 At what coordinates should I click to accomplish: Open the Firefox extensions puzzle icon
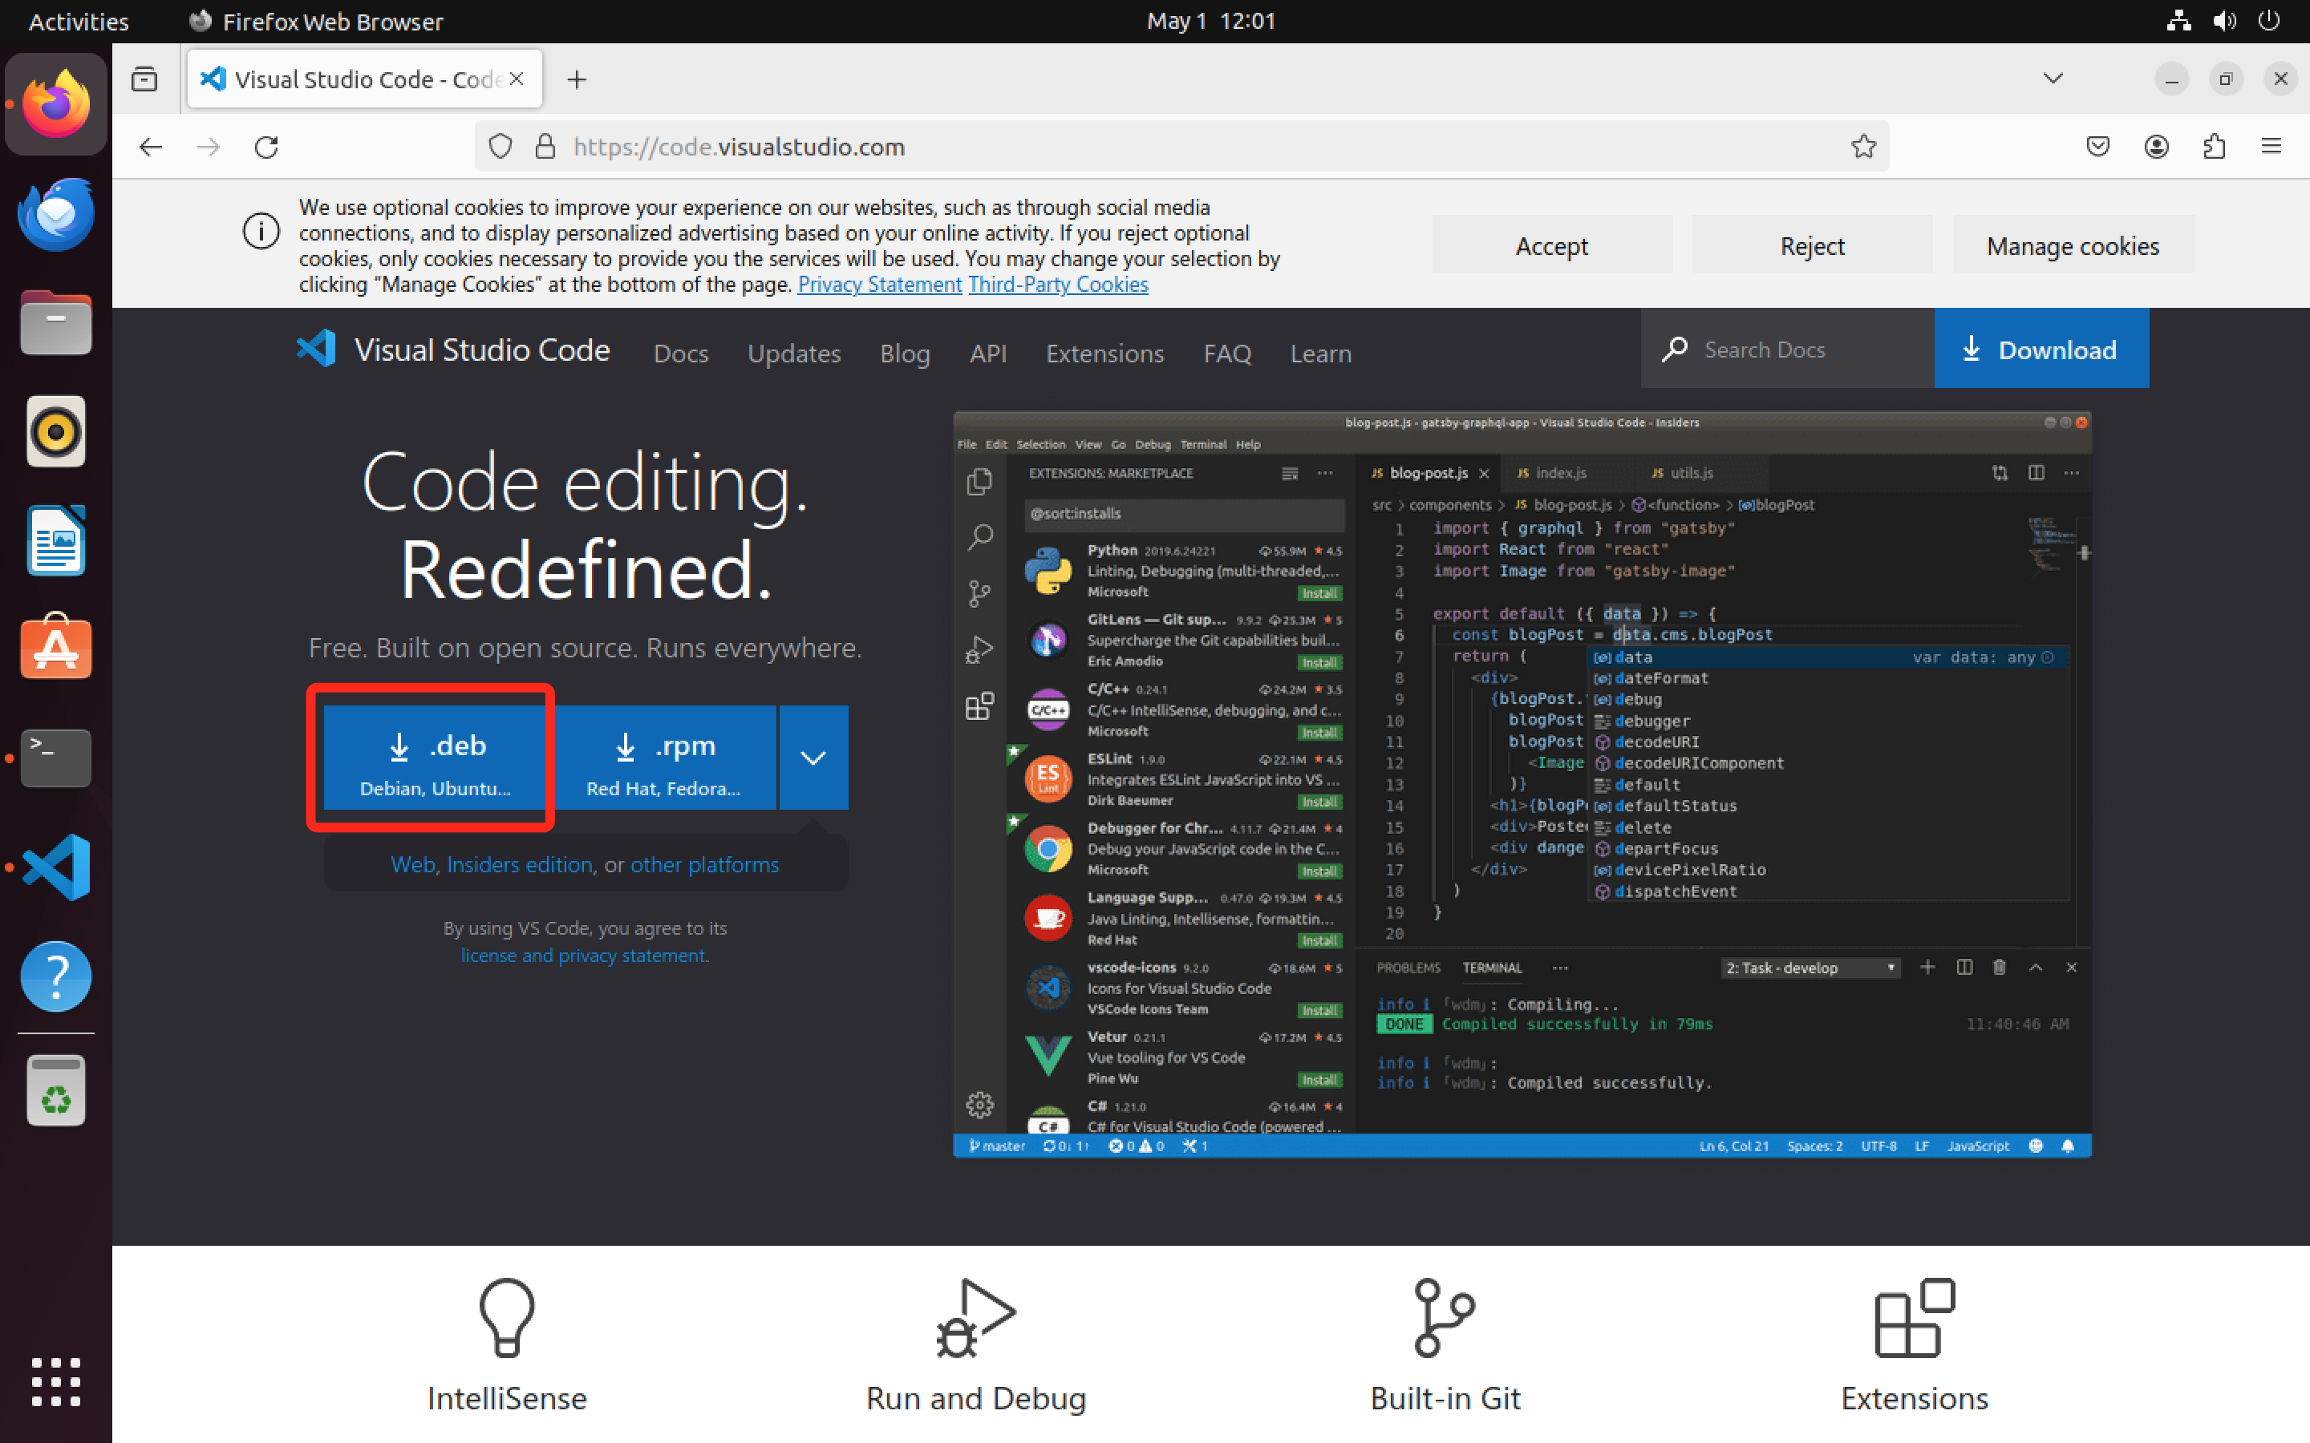point(2215,147)
